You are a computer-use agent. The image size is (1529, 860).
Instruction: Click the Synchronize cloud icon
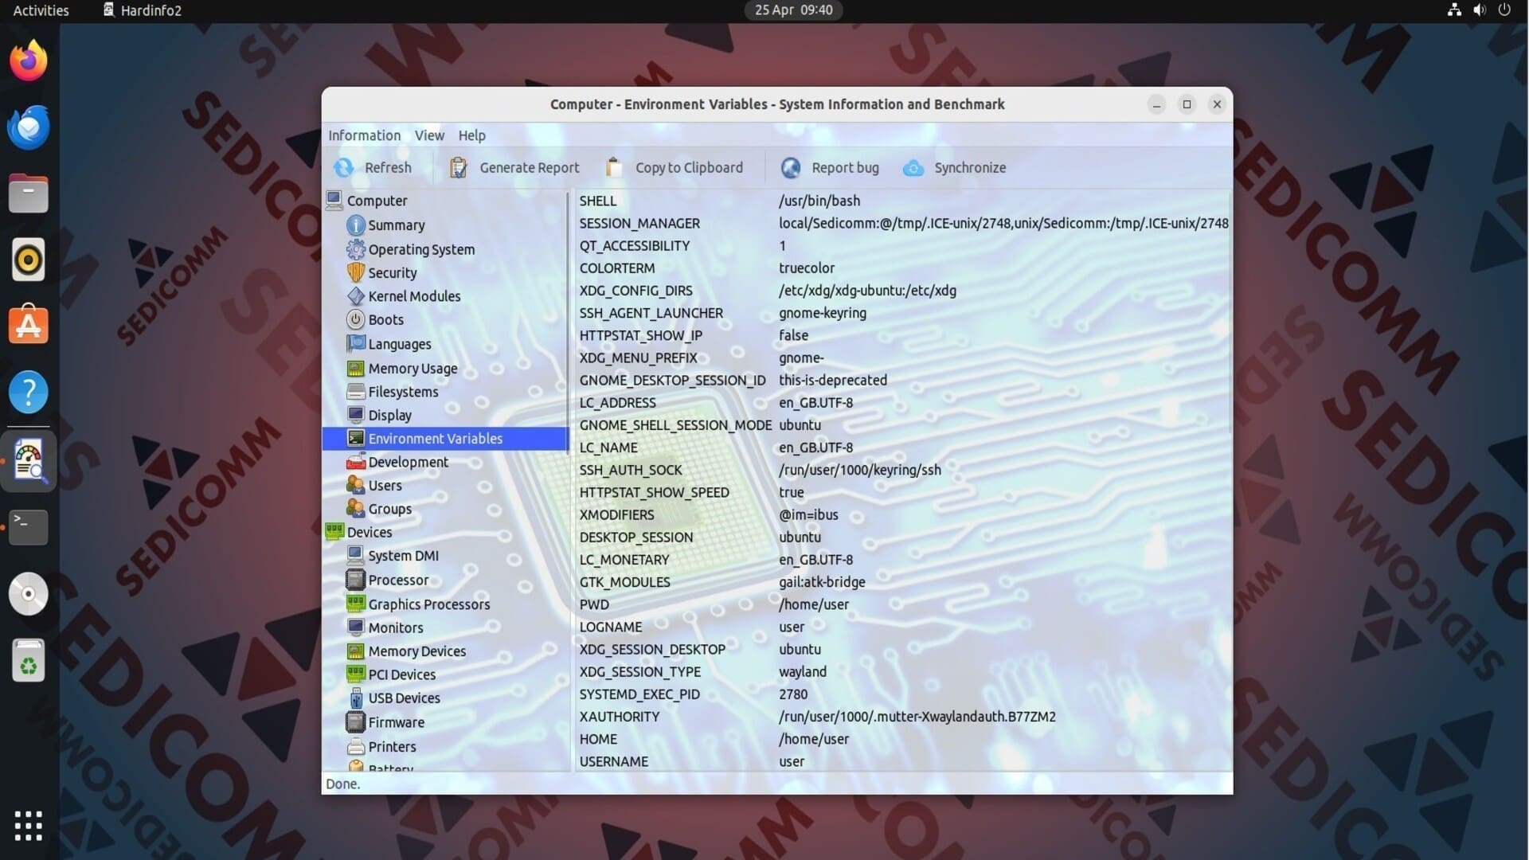(x=913, y=168)
